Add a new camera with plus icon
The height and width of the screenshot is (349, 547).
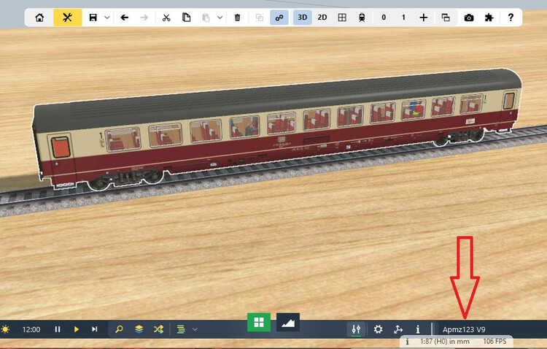(x=424, y=18)
